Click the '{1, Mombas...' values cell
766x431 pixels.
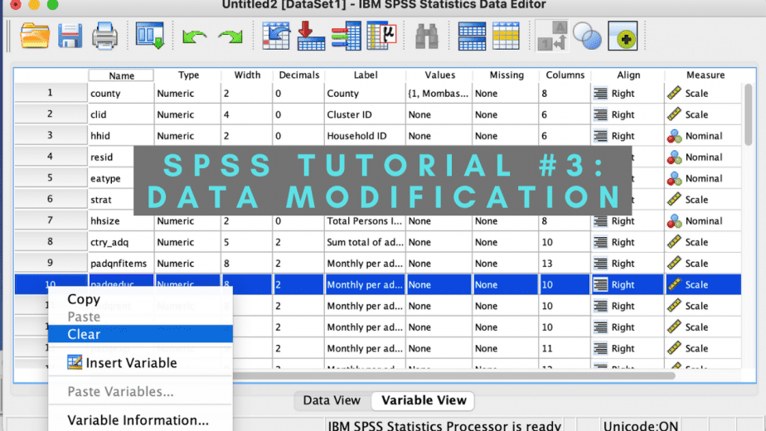pos(439,93)
